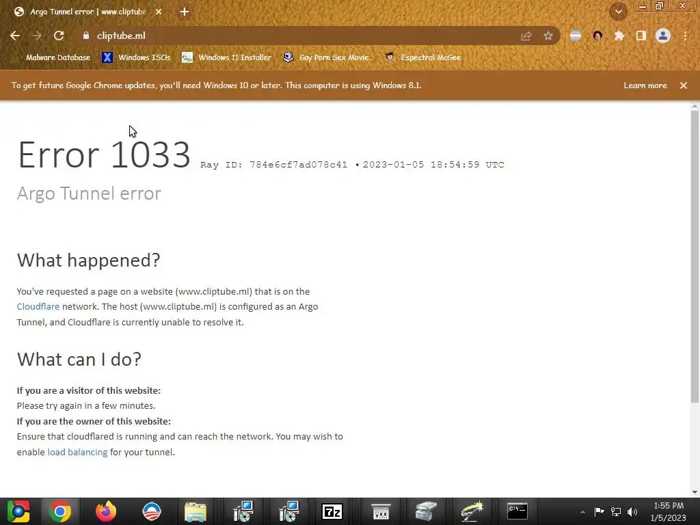Open the volume speaker icon
Screen dimensions: 700x525
point(632,511)
